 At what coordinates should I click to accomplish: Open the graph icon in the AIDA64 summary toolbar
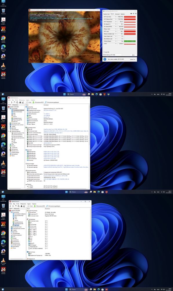(23, 102)
